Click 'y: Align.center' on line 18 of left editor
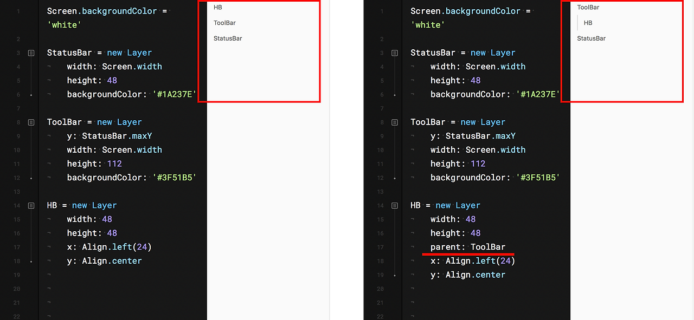 pos(105,261)
